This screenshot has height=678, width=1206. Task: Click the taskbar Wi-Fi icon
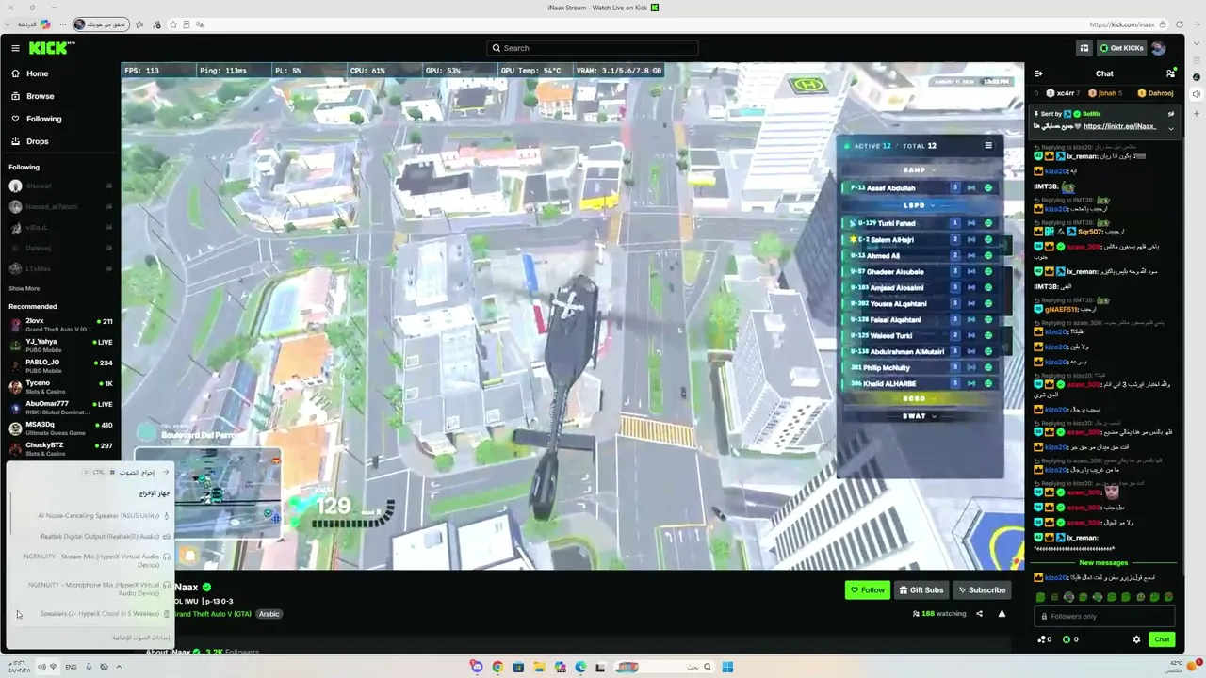(54, 667)
